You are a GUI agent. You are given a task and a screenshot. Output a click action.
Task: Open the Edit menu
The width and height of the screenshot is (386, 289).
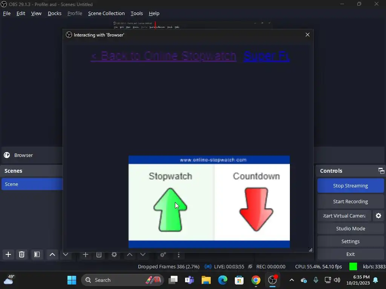[x=21, y=14]
